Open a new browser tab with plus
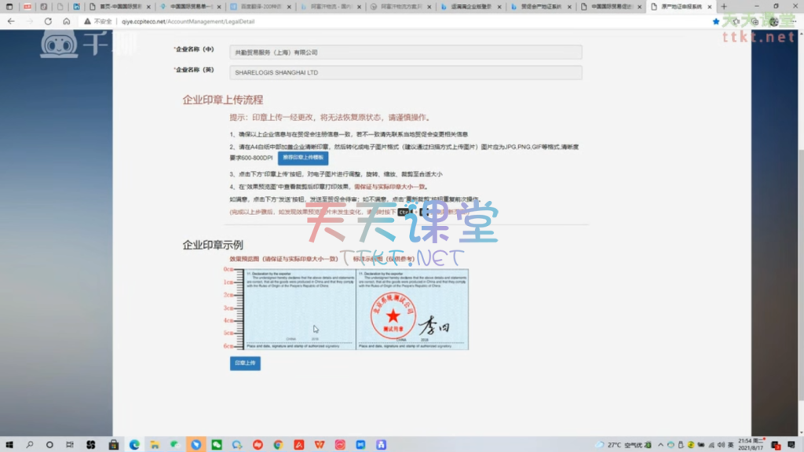 (x=723, y=6)
